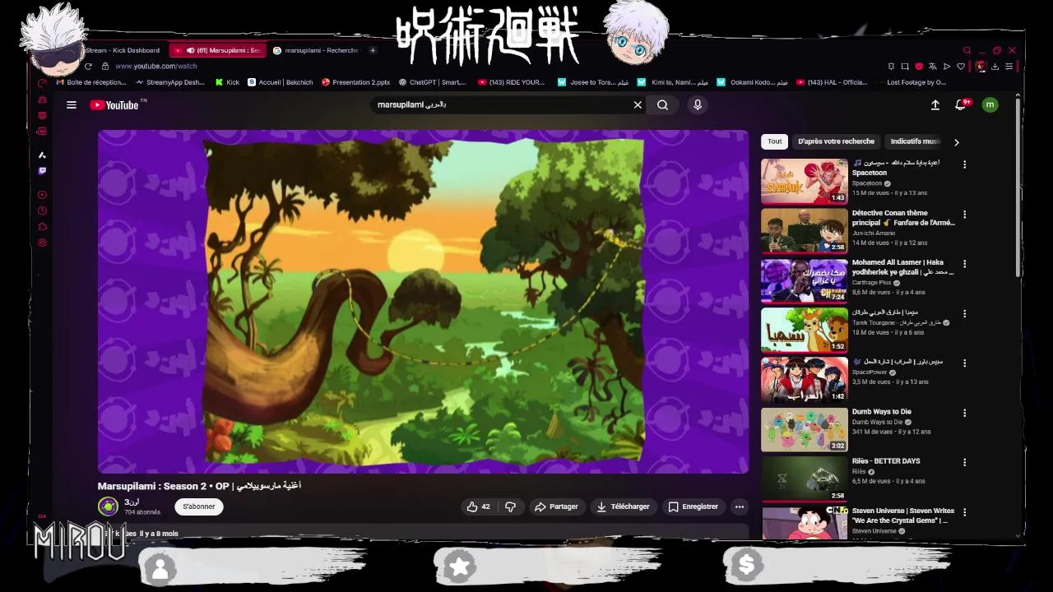This screenshot has width=1053, height=592.
Task: Open options for Mohamed Ali Lasmer video
Action: tap(964, 264)
